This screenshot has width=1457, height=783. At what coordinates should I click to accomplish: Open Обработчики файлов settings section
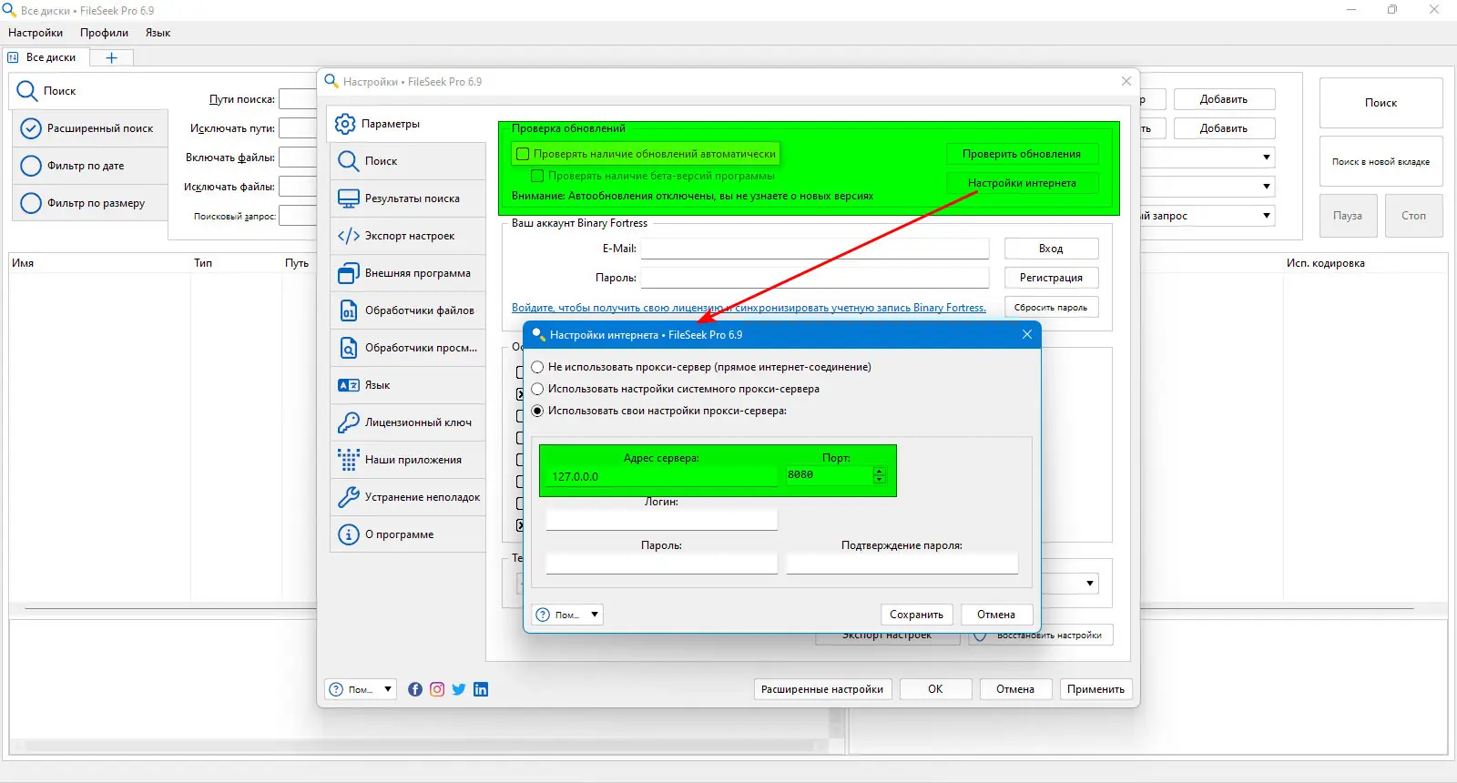(x=408, y=310)
